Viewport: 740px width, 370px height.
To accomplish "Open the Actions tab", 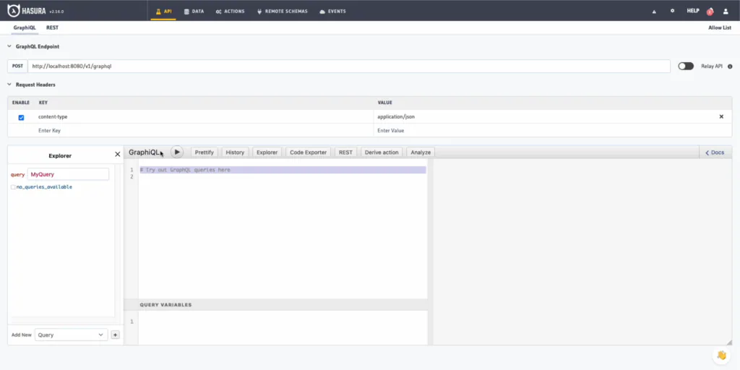I will (x=231, y=12).
